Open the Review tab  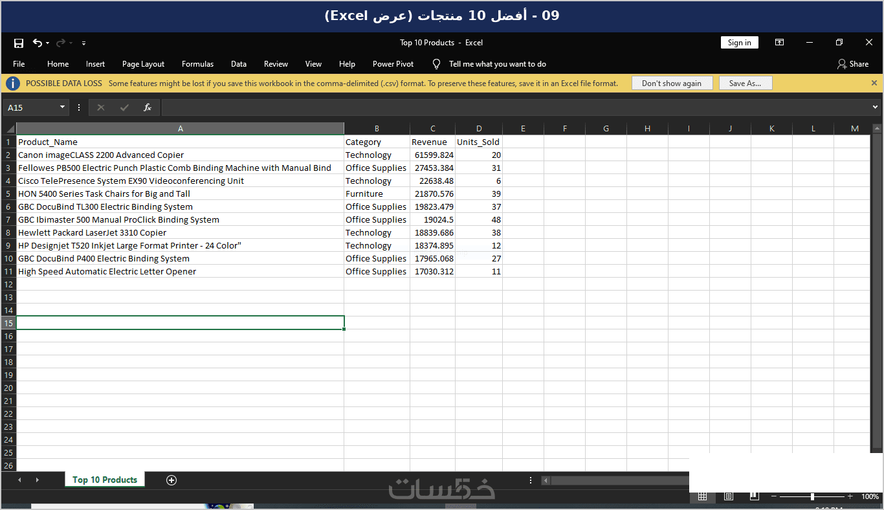(x=276, y=64)
